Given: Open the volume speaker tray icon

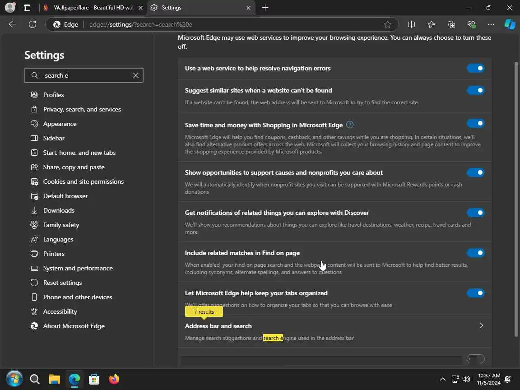Looking at the screenshot, I should (x=466, y=379).
